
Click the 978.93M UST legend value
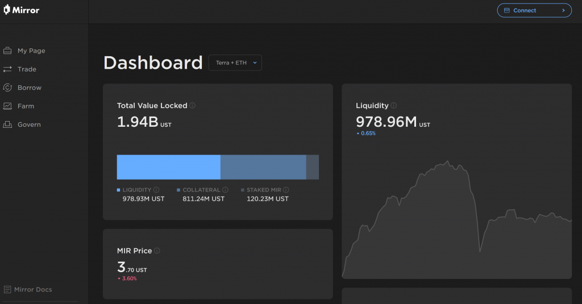(143, 199)
